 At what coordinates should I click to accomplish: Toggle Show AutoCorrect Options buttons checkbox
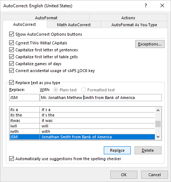click(x=11, y=34)
